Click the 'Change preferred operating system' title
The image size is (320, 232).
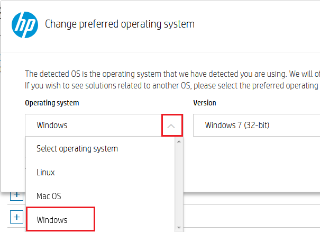pyautogui.click(x=120, y=24)
